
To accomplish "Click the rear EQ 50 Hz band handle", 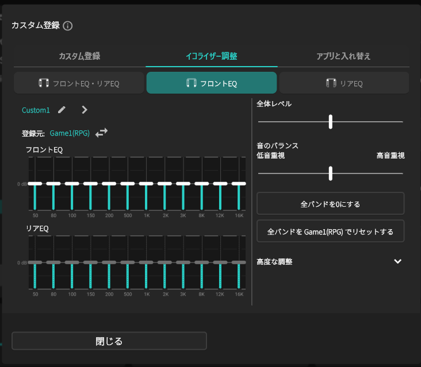I will click(x=35, y=262).
